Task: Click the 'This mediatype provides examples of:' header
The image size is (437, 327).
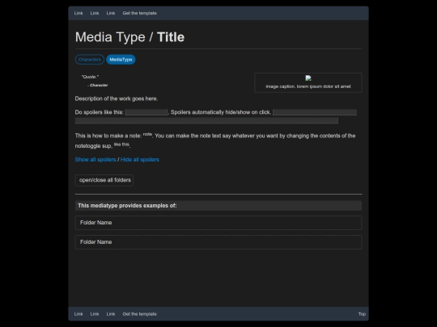Action: pyautogui.click(x=218, y=206)
